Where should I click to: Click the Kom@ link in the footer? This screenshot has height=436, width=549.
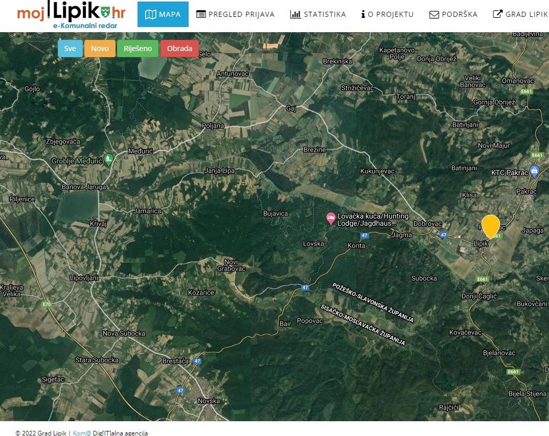[82, 433]
